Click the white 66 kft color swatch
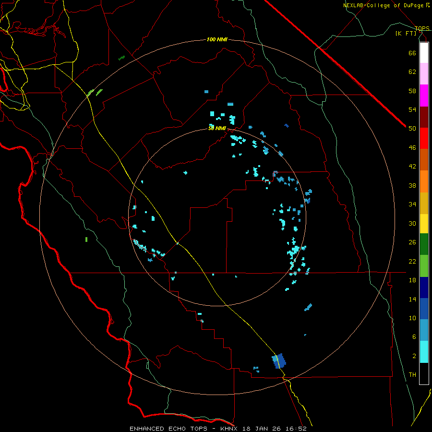 pyautogui.click(x=424, y=53)
